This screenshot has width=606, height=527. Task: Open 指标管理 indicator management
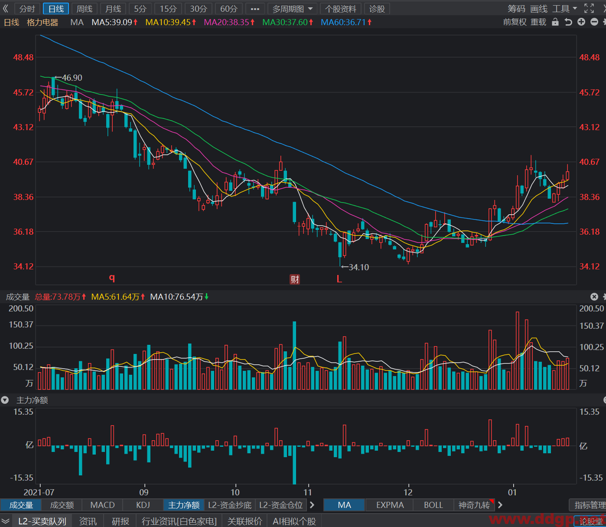point(589,505)
